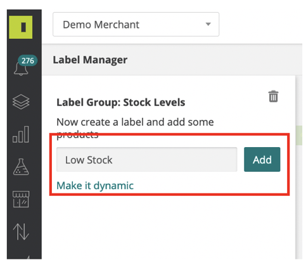This screenshot has width=306, height=267.
Task: Open the bar chart analytics icon
Action: 21,134
